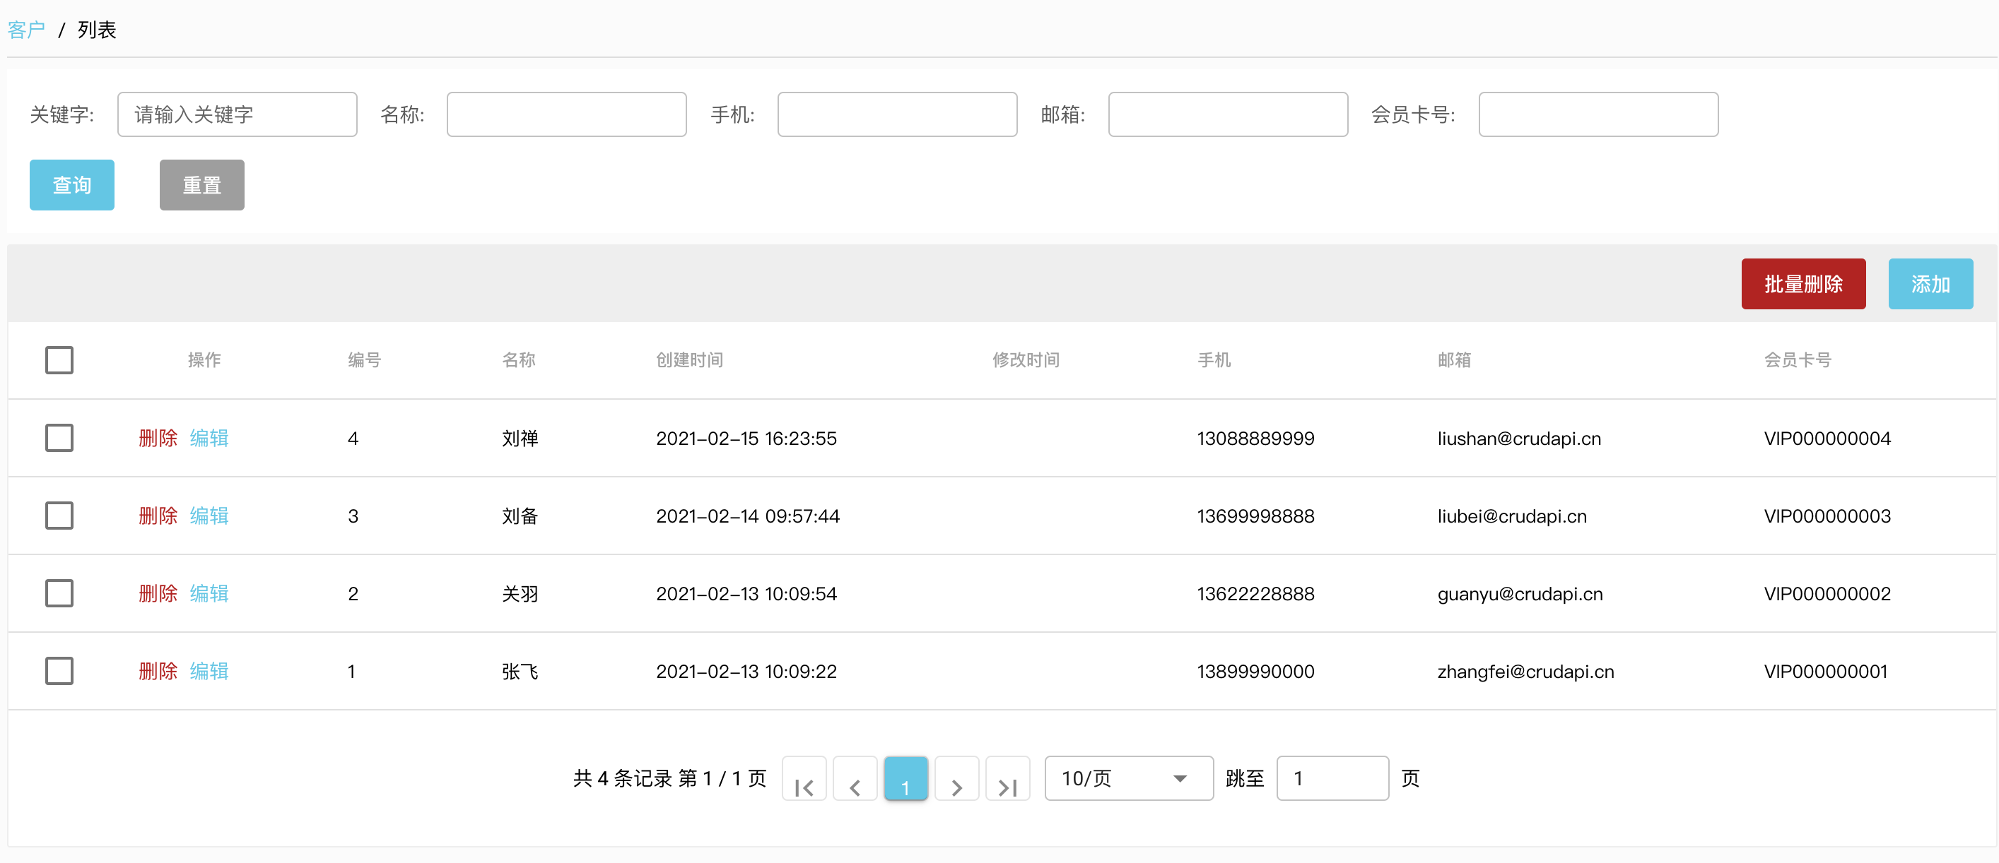Click 删除 on the 刘禅 row
Viewport: 1999px width, 863px height.
(158, 438)
